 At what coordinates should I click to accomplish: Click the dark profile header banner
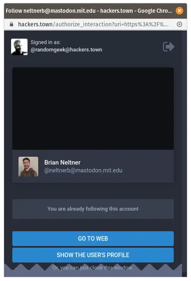tap(93, 109)
